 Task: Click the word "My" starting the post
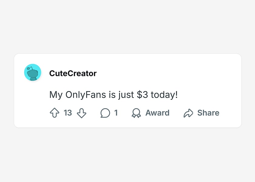click(56, 95)
